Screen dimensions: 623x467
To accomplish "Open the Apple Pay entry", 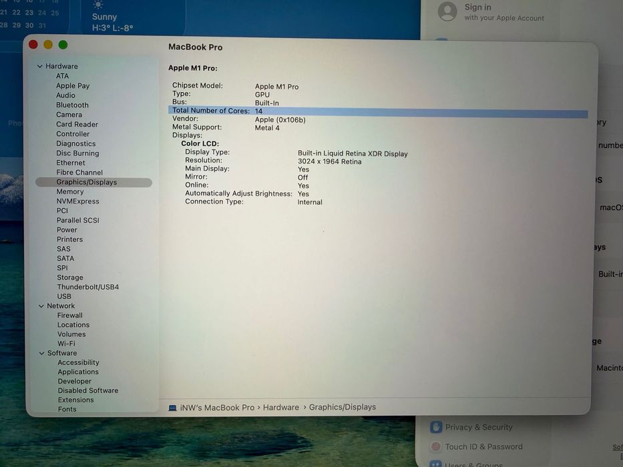I will pos(73,85).
